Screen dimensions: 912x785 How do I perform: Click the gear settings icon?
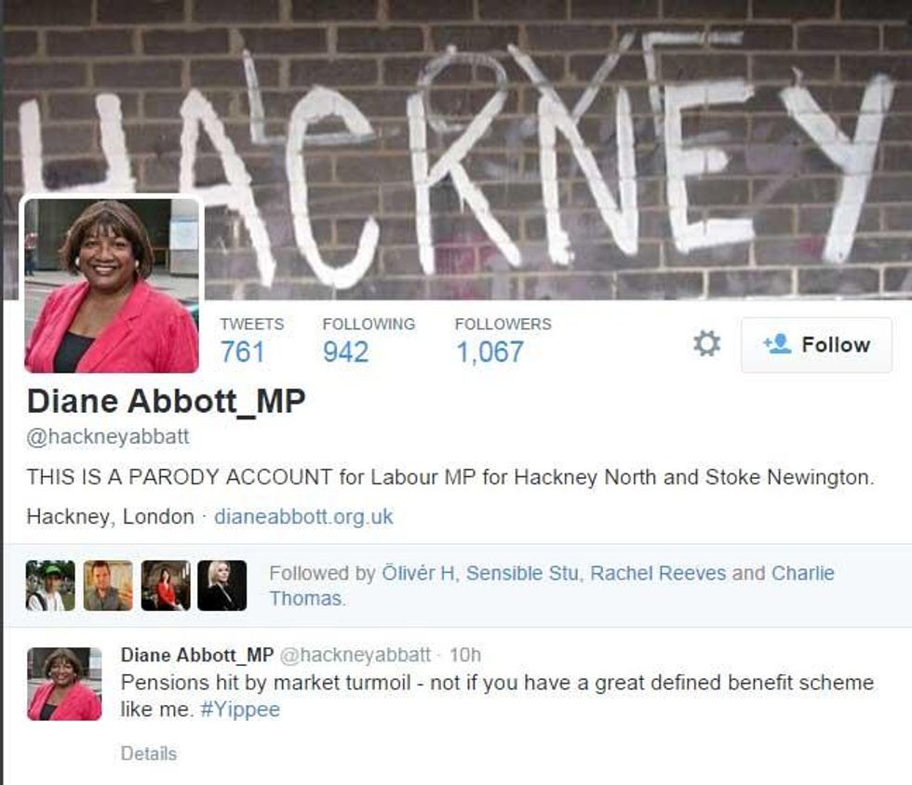pos(706,343)
